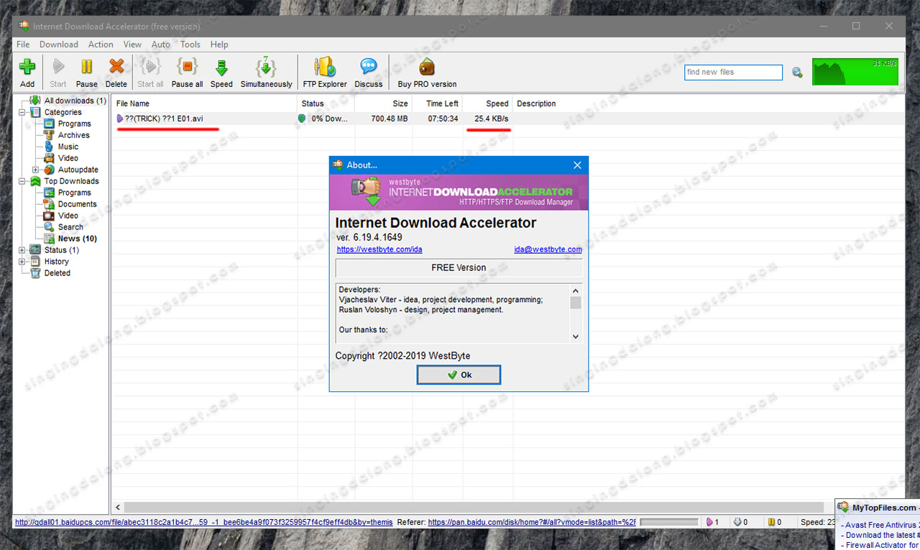Open the Tools menu

(190, 45)
